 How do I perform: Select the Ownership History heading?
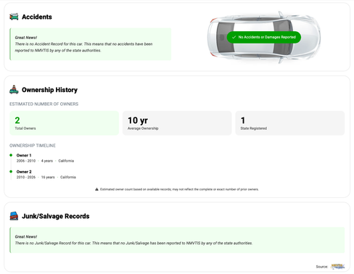(x=49, y=90)
